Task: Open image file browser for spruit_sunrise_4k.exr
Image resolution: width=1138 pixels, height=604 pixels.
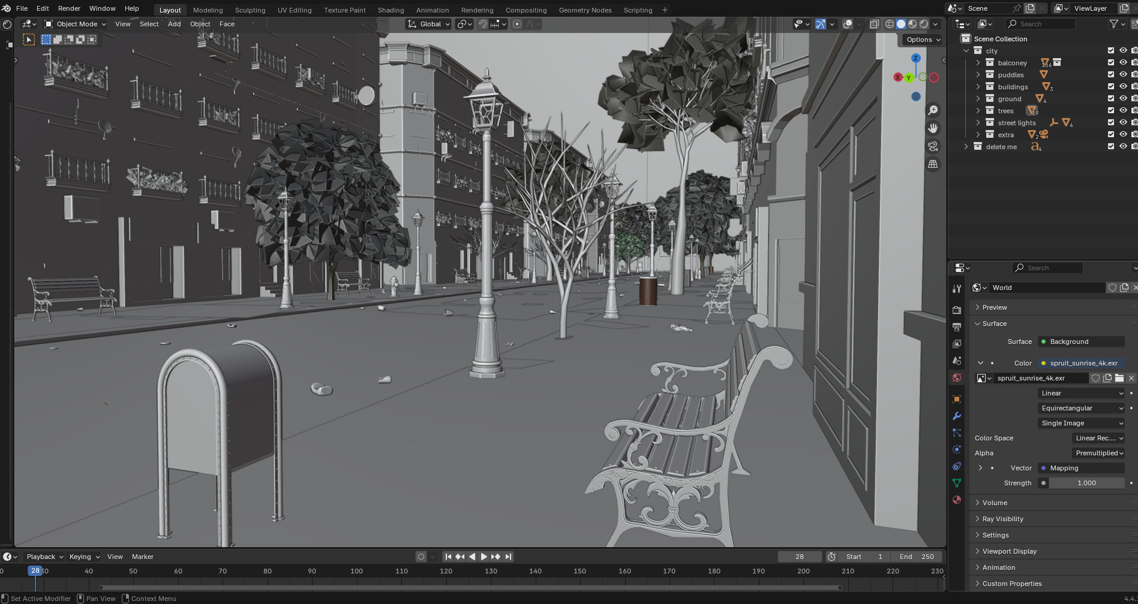Action: 1119,378
